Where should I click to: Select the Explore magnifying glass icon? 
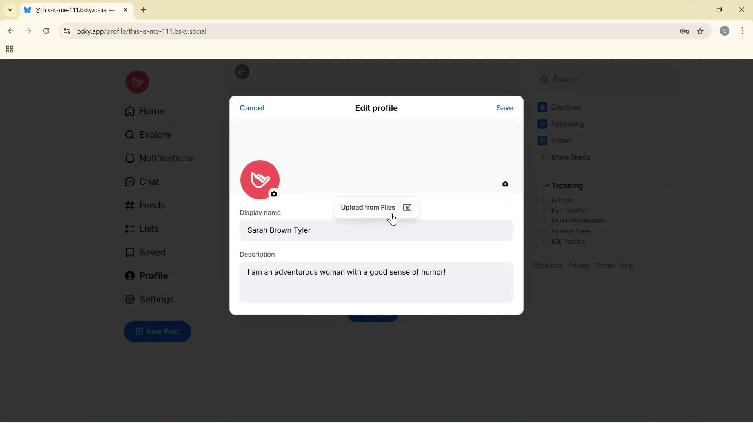129,135
